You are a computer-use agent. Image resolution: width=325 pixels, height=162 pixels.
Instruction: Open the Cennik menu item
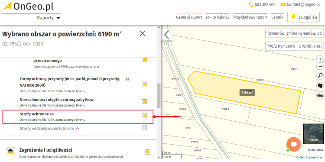(277, 17)
